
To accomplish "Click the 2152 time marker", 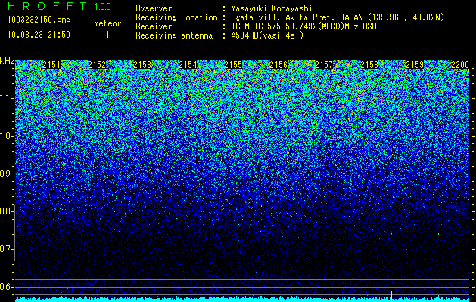I will tap(97, 65).
